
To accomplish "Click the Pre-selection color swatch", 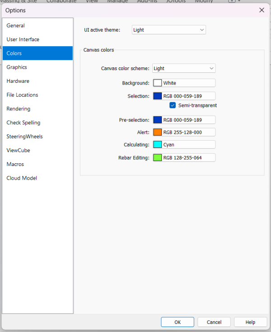I will (x=158, y=120).
